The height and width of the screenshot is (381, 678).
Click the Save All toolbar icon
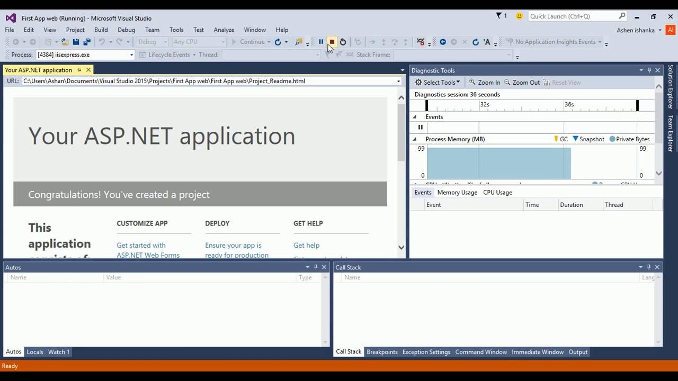[x=87, y=42]
